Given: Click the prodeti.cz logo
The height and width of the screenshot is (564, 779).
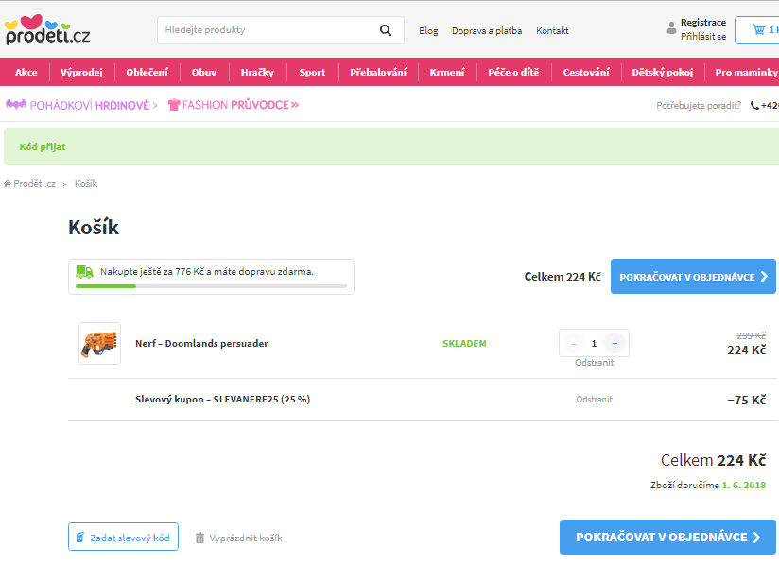Looking at the screenshot, I should [x=47, y=30].
